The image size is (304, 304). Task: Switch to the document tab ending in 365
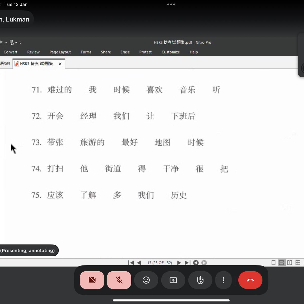[x=5, y=64]
